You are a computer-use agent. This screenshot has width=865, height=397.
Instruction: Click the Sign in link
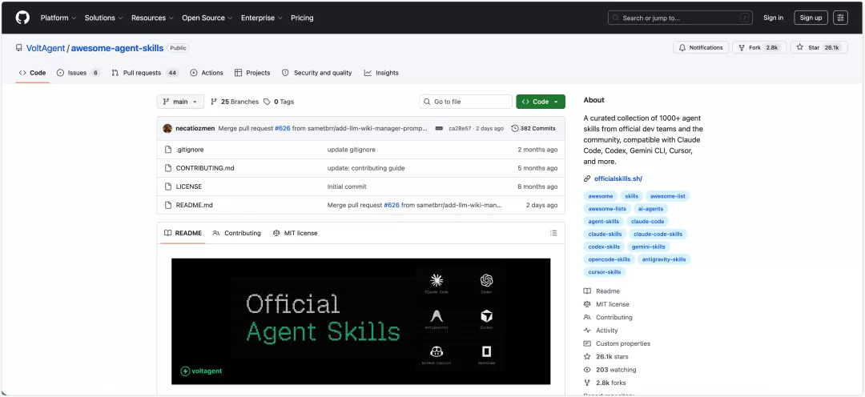click(773, 18)
